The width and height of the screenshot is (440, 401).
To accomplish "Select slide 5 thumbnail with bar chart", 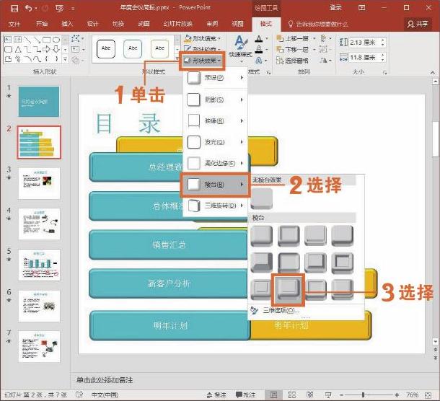I will click(x=39, y=265).
